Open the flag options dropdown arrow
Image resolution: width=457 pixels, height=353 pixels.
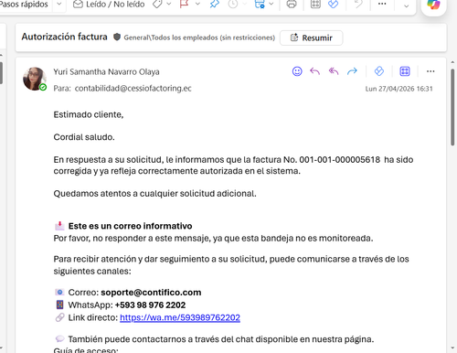point(197,5)
